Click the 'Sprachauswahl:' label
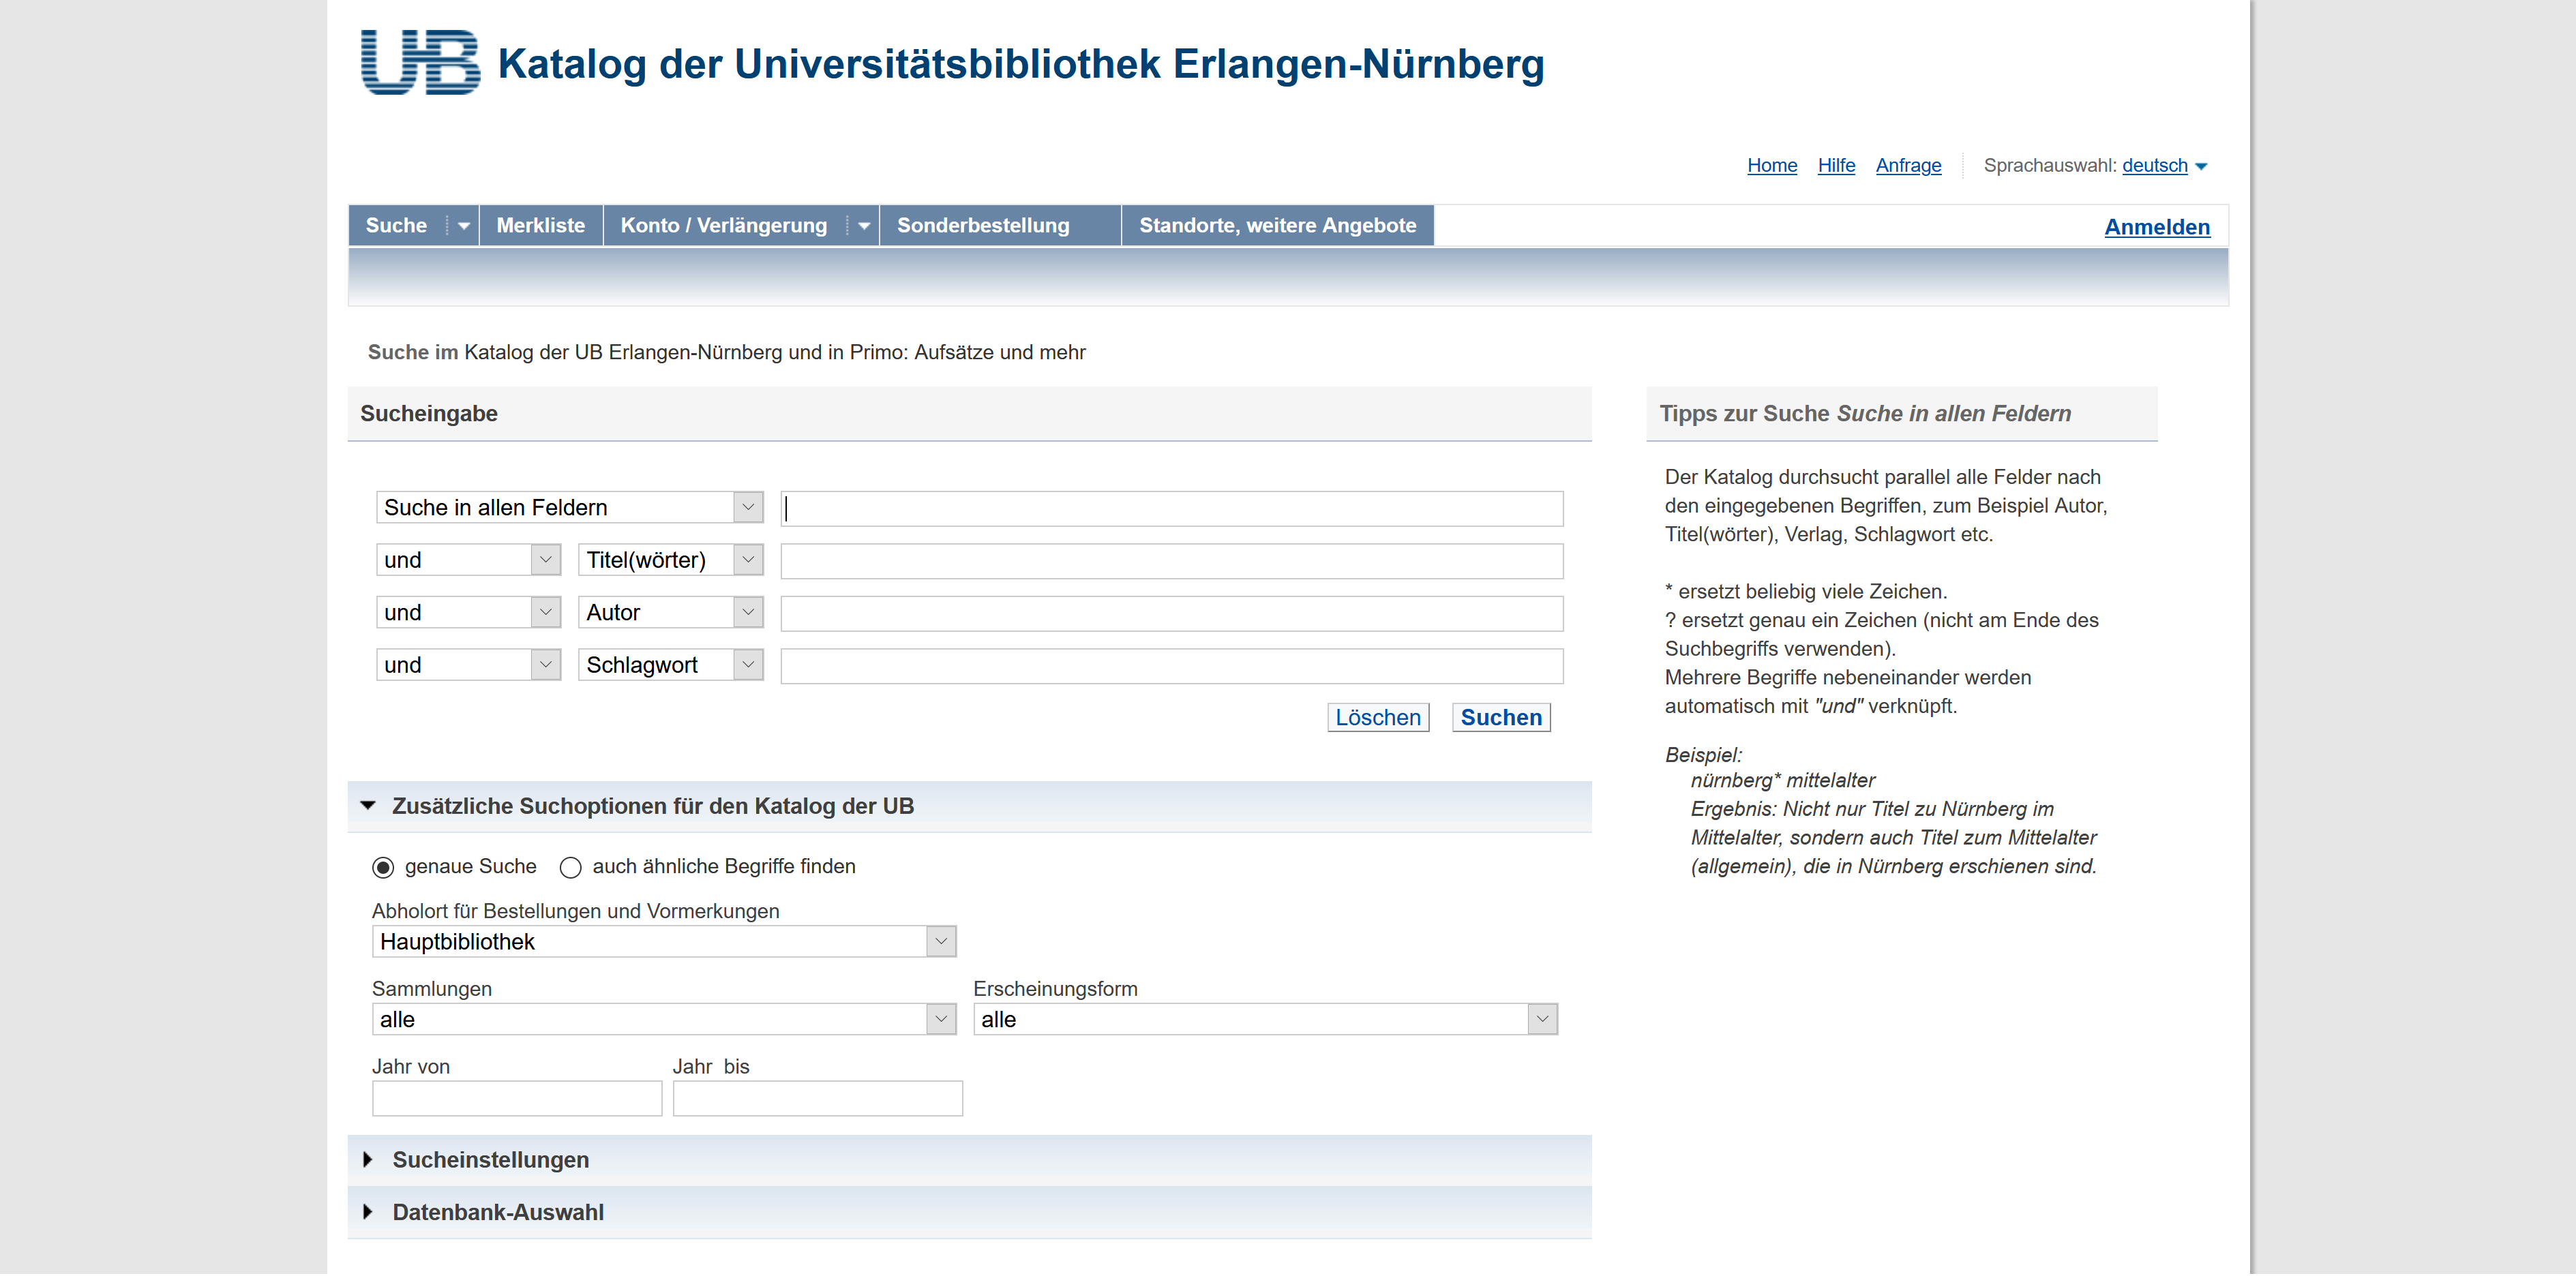Screen dimensions: 2576x1276 coord(2049,166)
